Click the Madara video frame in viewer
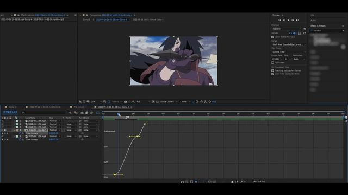This screenshot has width=348, height=195. click(173, 61)
